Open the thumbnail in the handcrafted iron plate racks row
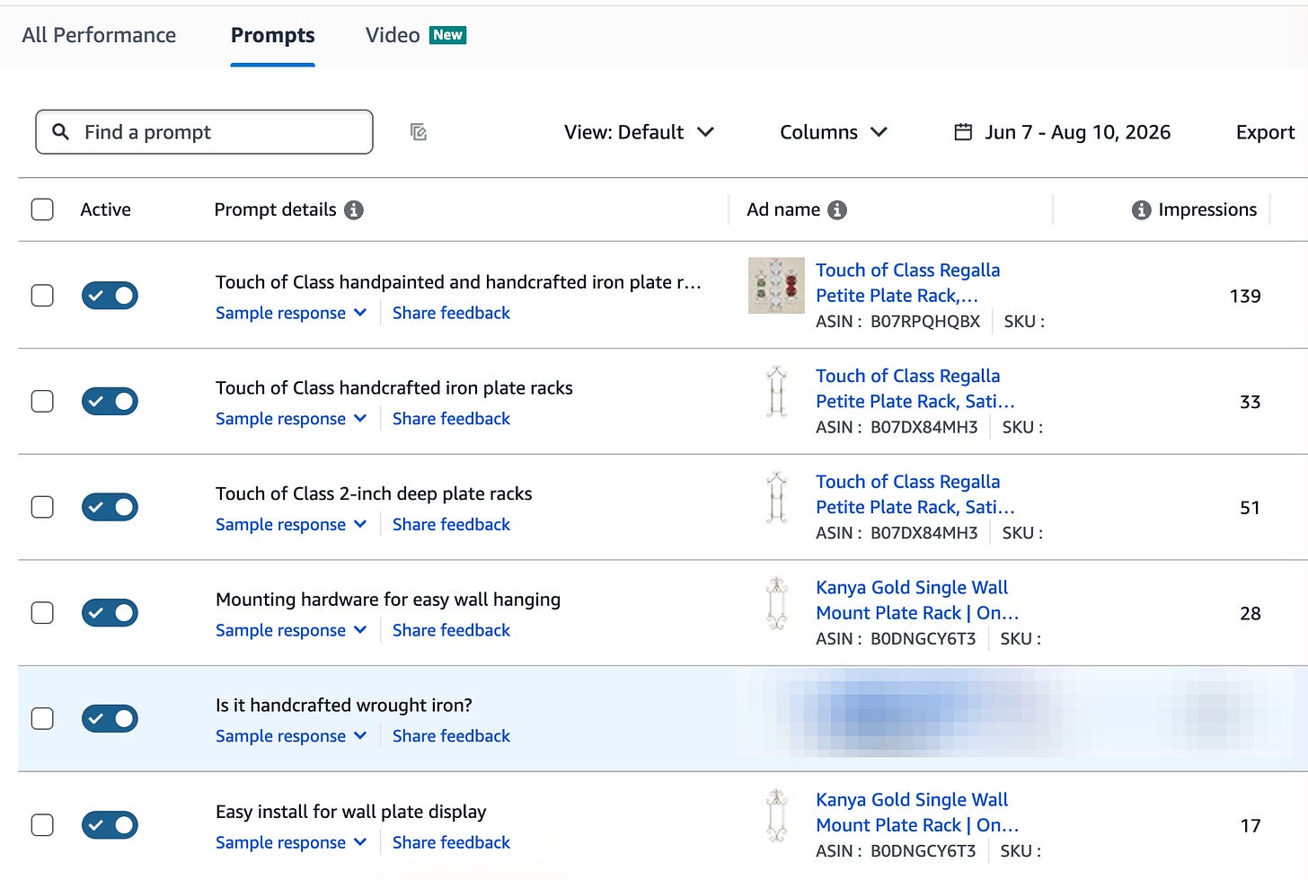Screen dimensions: 1308x880 [776, 392]
